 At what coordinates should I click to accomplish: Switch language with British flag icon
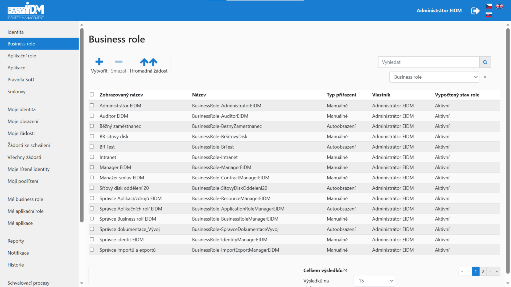(x=500, y=6)
